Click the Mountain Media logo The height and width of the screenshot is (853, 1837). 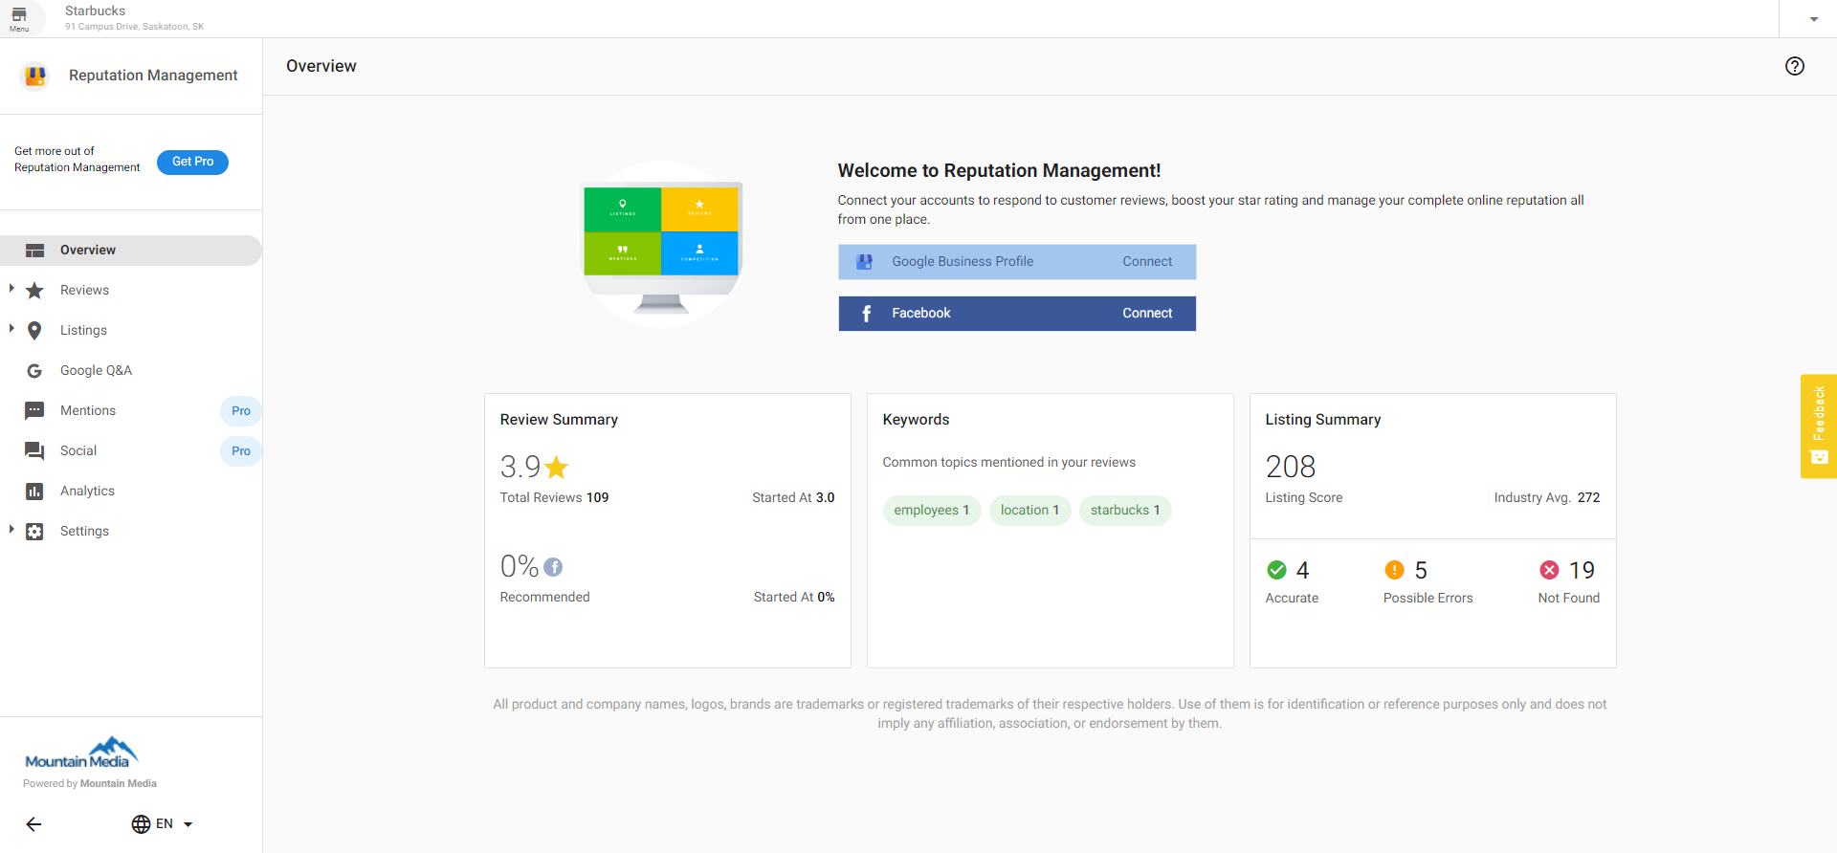(x=81, y=754)
